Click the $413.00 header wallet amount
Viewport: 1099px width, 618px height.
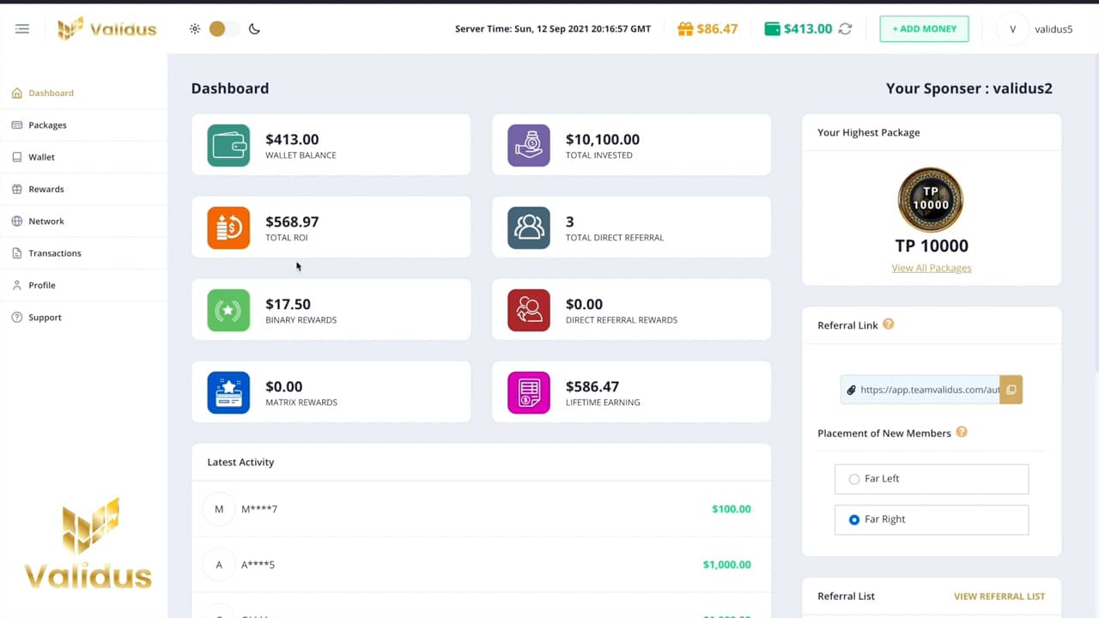[808, 28]
